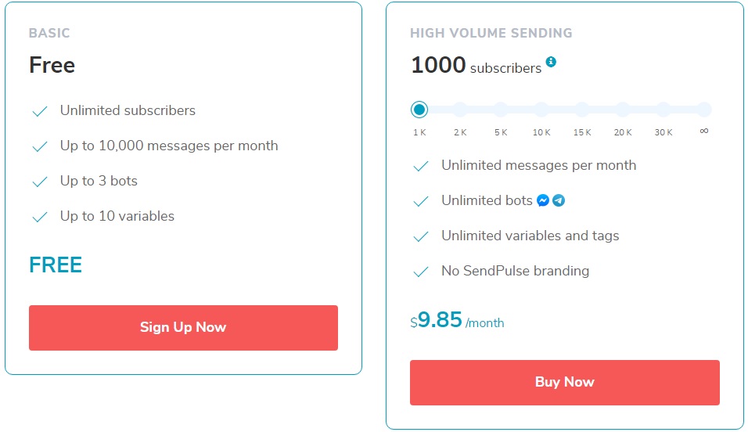Select the infinity stop on subscriber slider

(704, 110)
